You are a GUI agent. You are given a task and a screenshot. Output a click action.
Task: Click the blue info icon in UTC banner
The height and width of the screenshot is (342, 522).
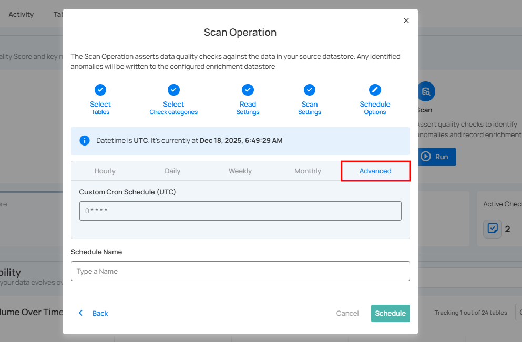point(84,140)
